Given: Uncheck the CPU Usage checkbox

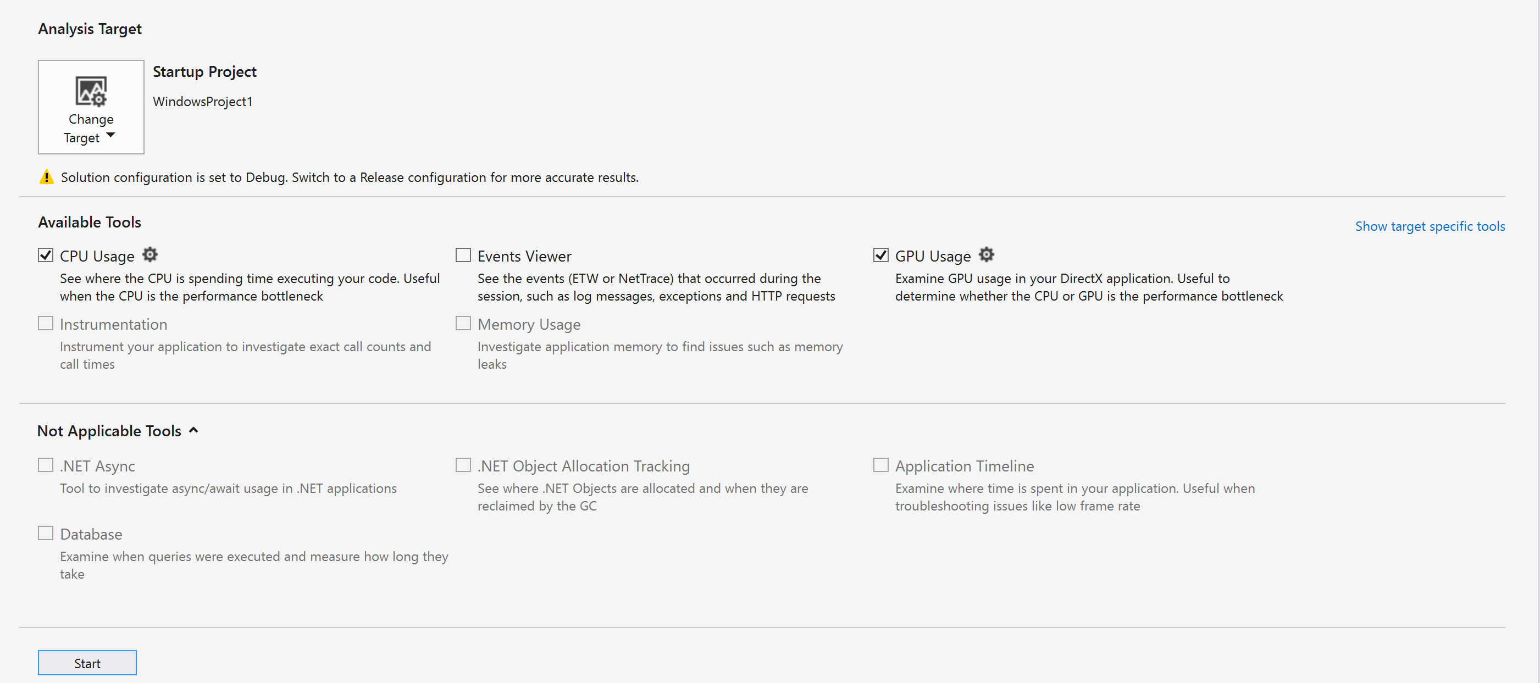Looking at the screenshot, I should [x=46, y=255].
